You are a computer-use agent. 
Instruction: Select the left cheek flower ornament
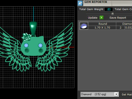pos(27,50)
